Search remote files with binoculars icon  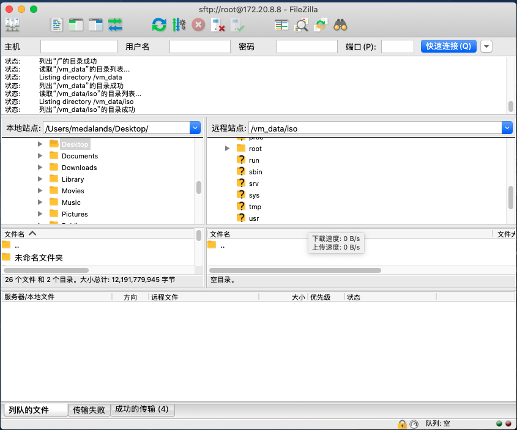[x=340, y=25]
